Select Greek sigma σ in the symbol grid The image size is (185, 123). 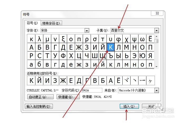[95, 39]
